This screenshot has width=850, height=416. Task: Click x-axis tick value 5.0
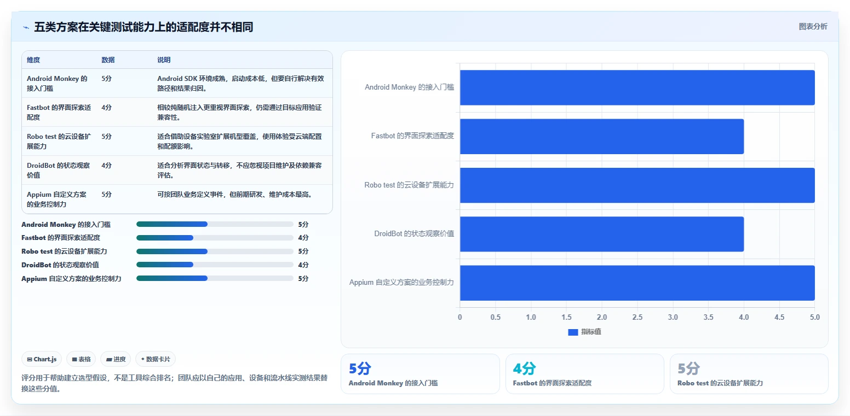pos(815,317)
